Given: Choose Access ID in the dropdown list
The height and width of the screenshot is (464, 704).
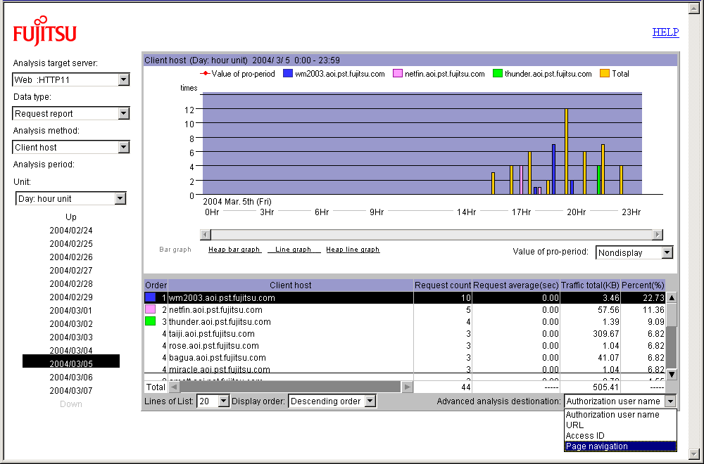Looking at the screenshot, I should pos(620,436).
